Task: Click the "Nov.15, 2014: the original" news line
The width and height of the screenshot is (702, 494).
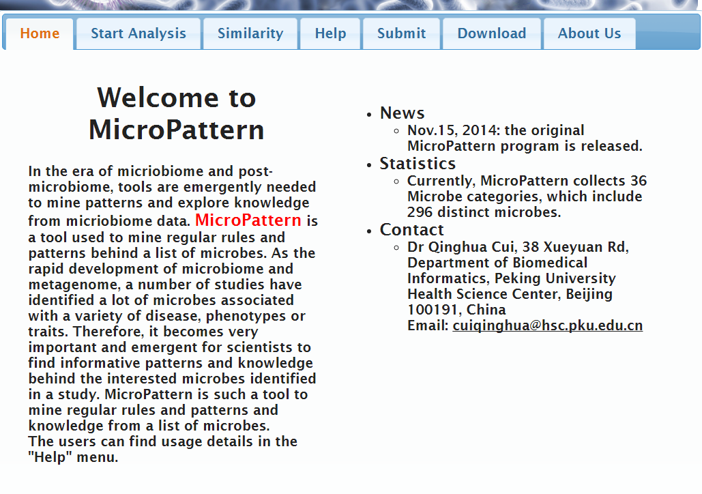Action: tap(495, 130)
